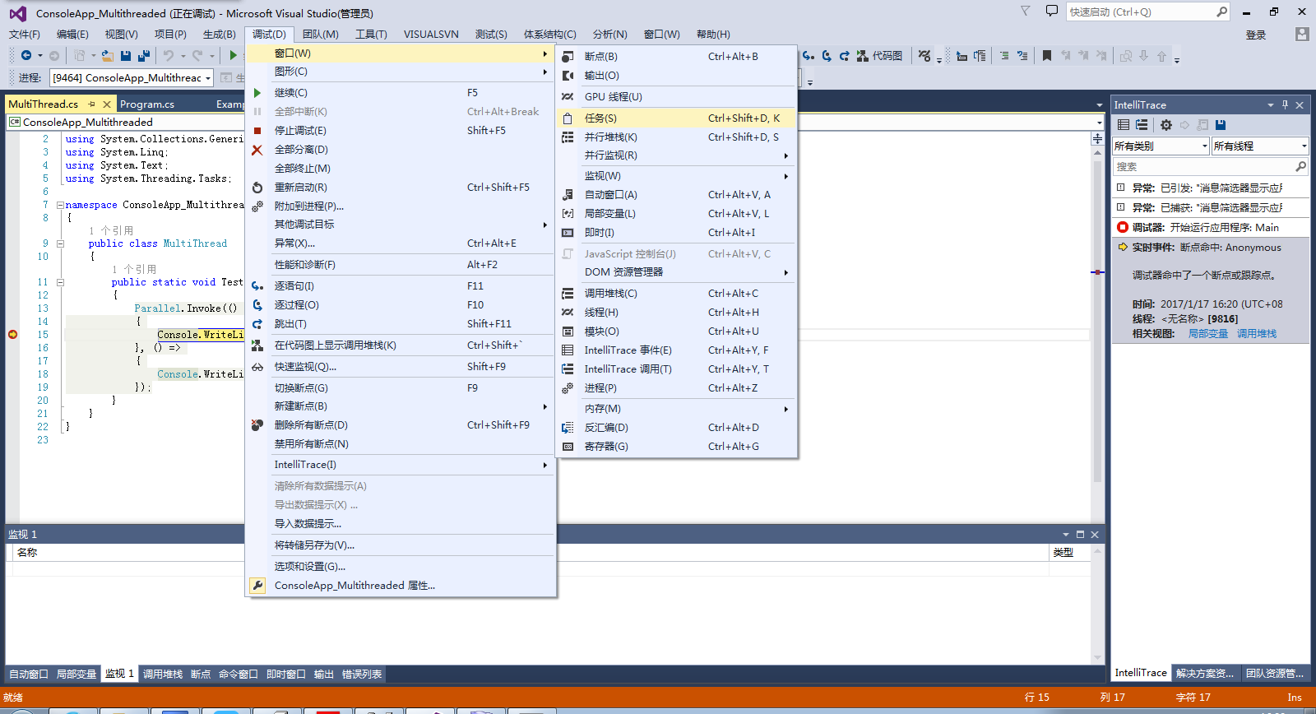This screenshot has height=714, width=1316.
Task: Click the Continue (F5) green arrow icon in Debug menu
Action: 257,93
